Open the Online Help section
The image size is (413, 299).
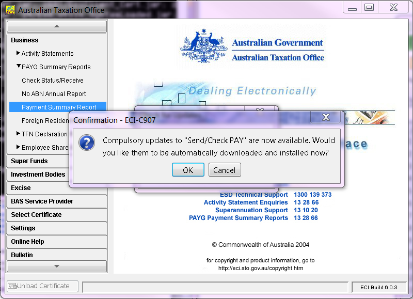(57, 242)
